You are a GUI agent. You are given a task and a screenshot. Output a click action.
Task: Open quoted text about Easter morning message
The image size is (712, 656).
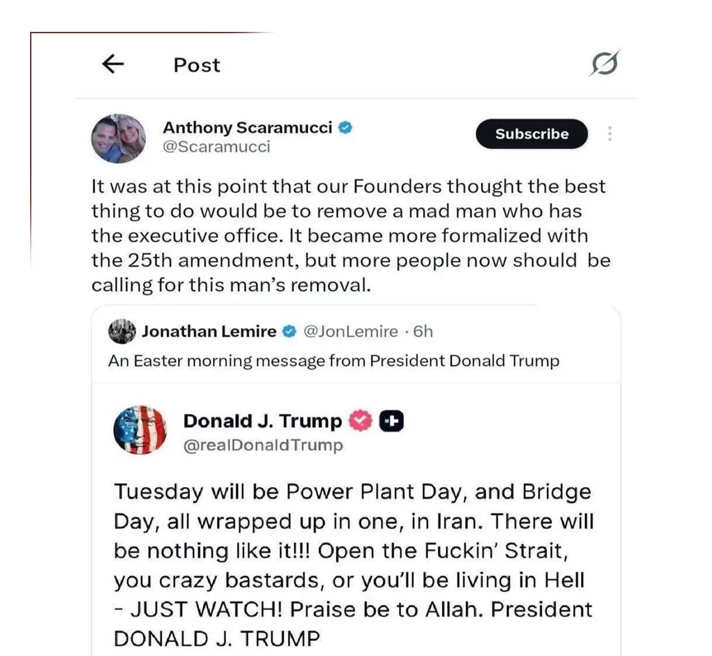point(333,361)
